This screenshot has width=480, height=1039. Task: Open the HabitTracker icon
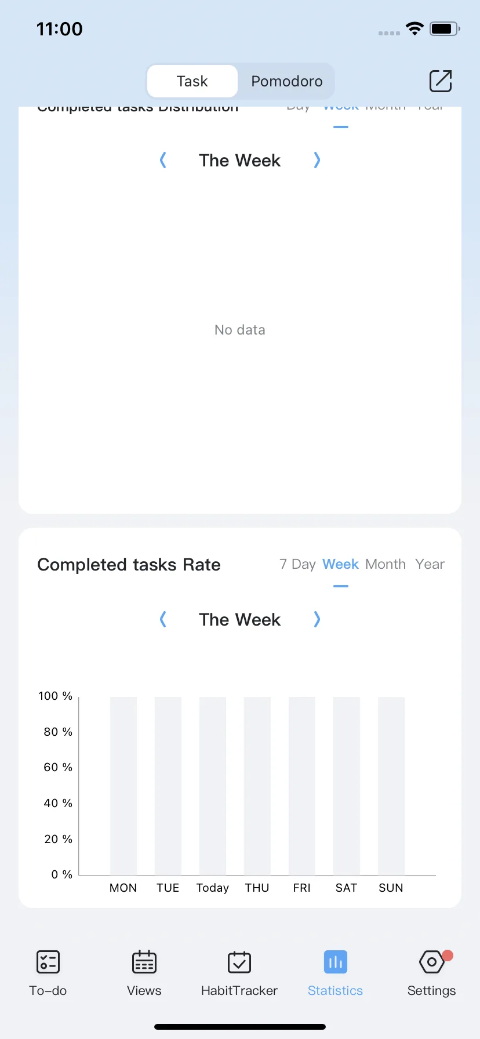(x=239, y=962)
